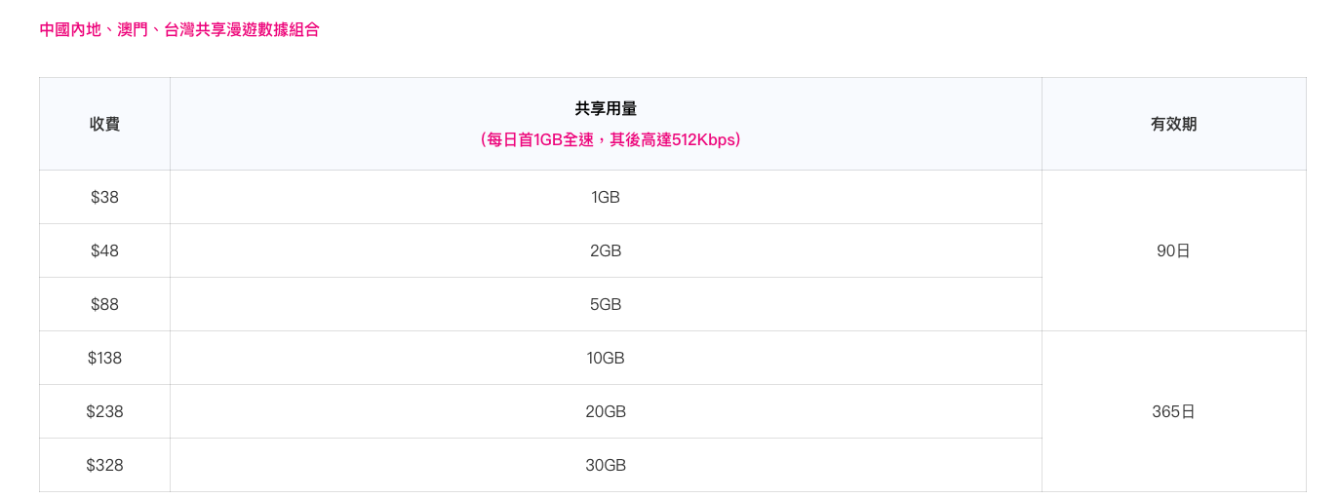Image resolution: width=1338 pixels, height=499 pixels.
Task: Click the 中國內地、澳門、台灣共享漫遊數據組合 heading
Action: [179, 30]
